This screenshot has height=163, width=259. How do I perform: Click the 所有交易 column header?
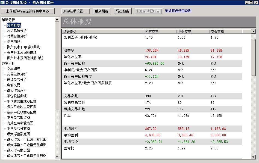[160, 32]
